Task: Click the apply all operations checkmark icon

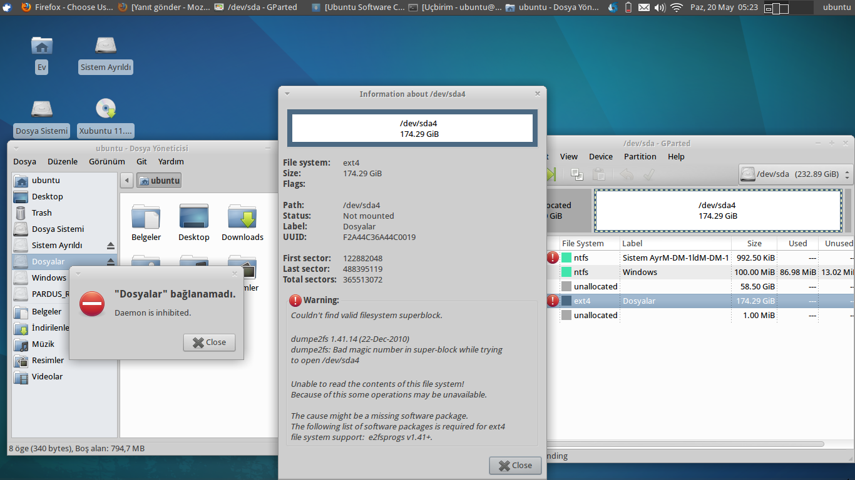Action: pos(648,175)
